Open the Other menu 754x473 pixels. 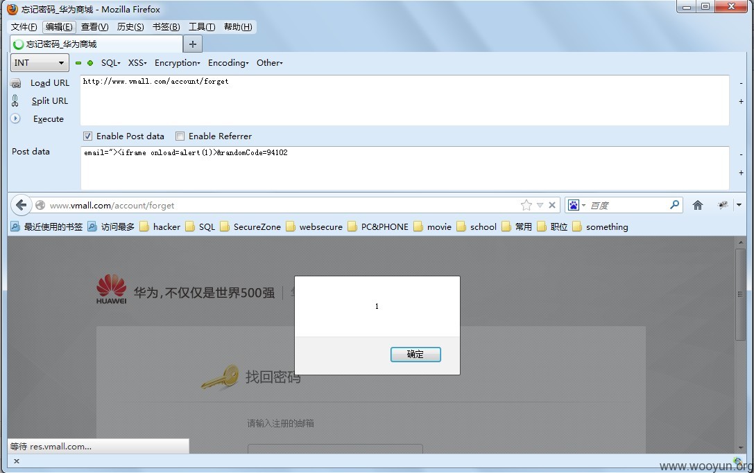pos(270,63)
